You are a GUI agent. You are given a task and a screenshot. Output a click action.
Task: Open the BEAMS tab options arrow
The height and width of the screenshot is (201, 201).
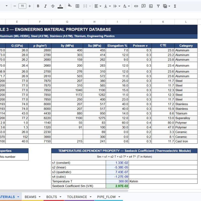pos(39,197)
